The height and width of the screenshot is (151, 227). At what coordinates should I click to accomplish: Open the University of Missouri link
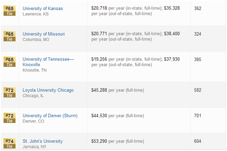[44, 34]
